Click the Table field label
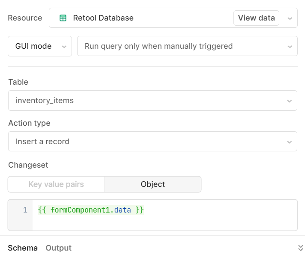The image size is (305, 257). click(18, 82)
